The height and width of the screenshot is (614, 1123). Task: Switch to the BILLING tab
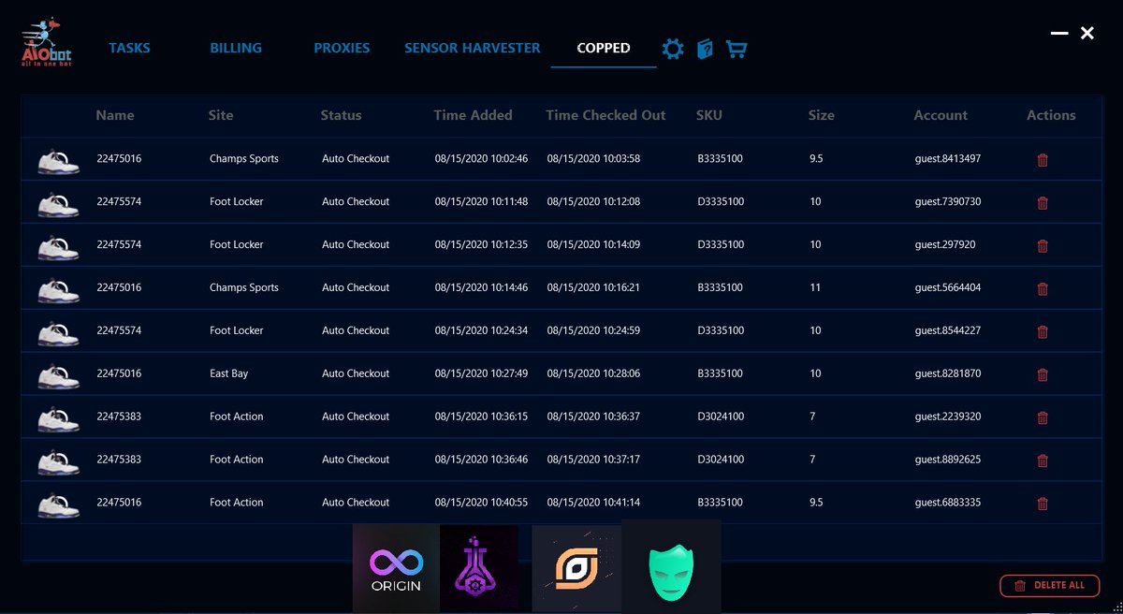click(x=236, y=48)
